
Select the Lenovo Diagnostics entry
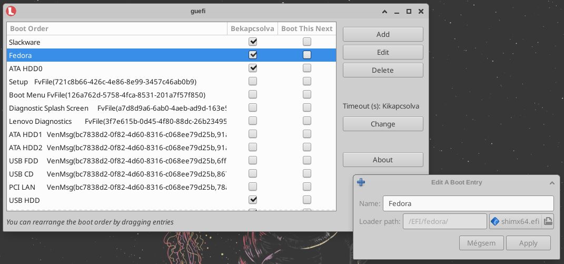tap(171, 121)
